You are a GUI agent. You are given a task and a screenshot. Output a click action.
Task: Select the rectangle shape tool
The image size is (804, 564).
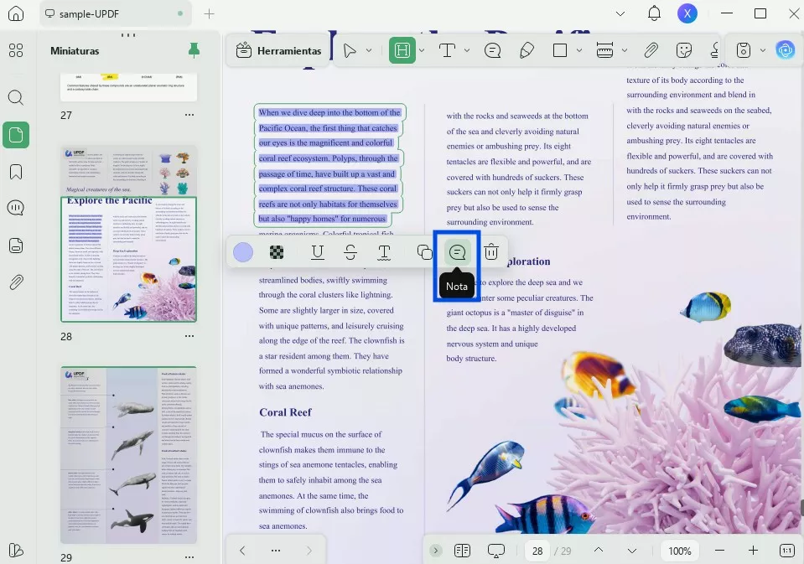tap(560, 50)
